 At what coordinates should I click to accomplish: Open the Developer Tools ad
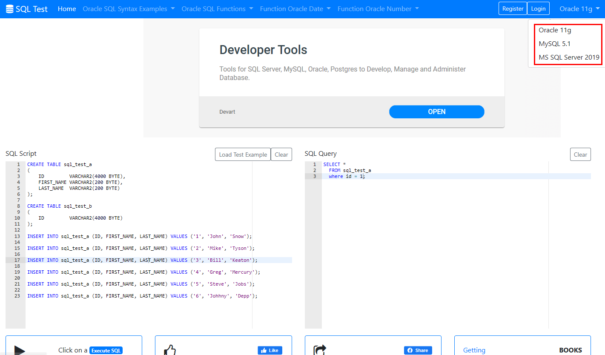click(x=436, y=112)
